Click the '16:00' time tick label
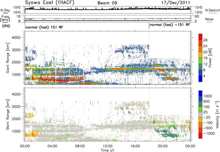The image size is (220, 152). [x=135, y=146]
